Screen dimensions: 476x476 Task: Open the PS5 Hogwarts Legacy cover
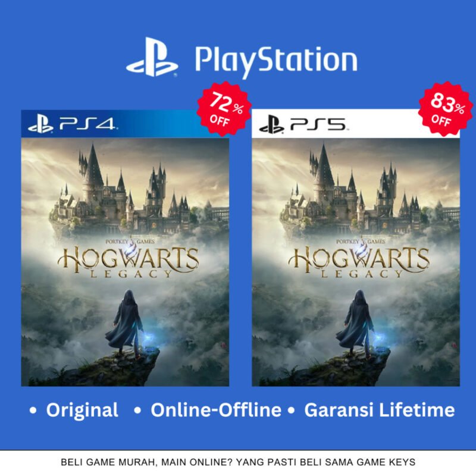pos(356,262)
